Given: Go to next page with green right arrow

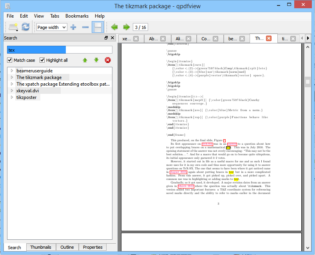Looking at the screenshot, I should [126, 27].
